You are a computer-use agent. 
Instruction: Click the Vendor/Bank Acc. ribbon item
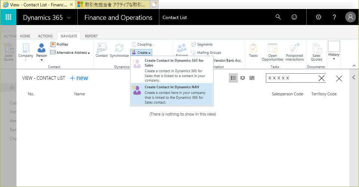click(x=227, y=61)
